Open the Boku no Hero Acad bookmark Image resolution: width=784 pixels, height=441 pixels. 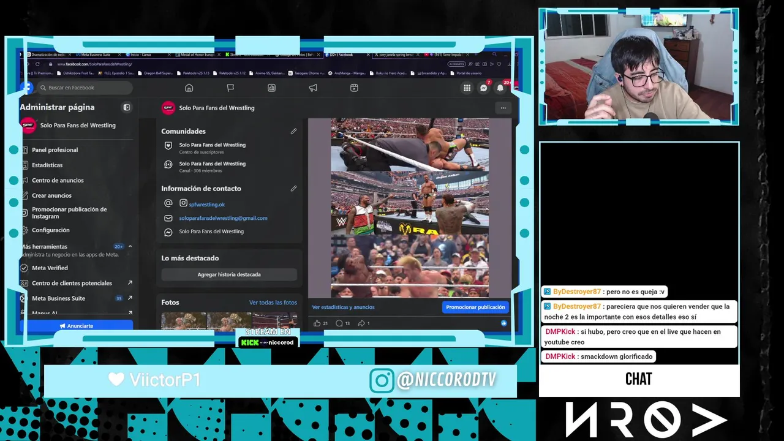click(x=389, y=73)
